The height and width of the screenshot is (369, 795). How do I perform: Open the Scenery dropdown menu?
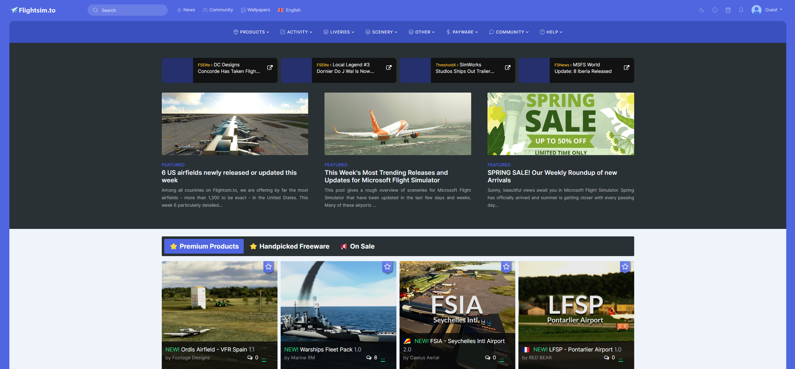[381, 32]
